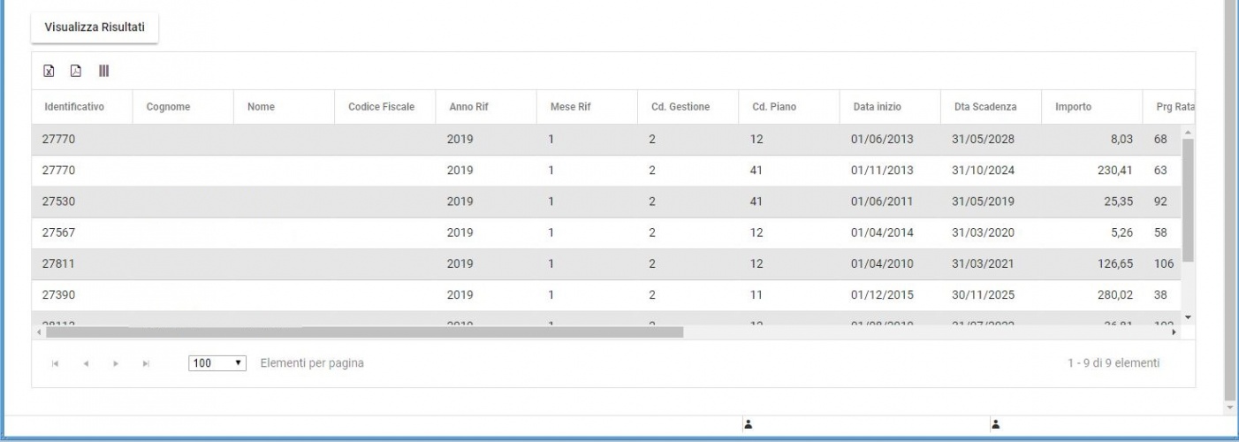The height and width of the screenshot is (442, 1239).
Task: Click Data inizio cell 01/04/2014
Action: 882,233
